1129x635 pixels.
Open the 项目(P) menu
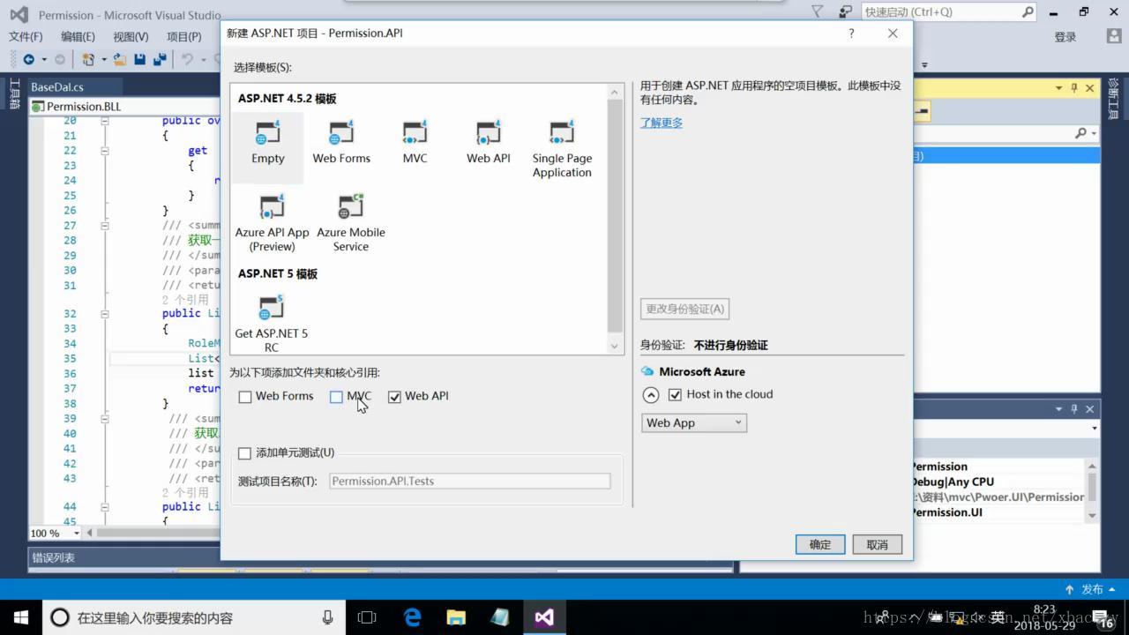click(183, 36)
